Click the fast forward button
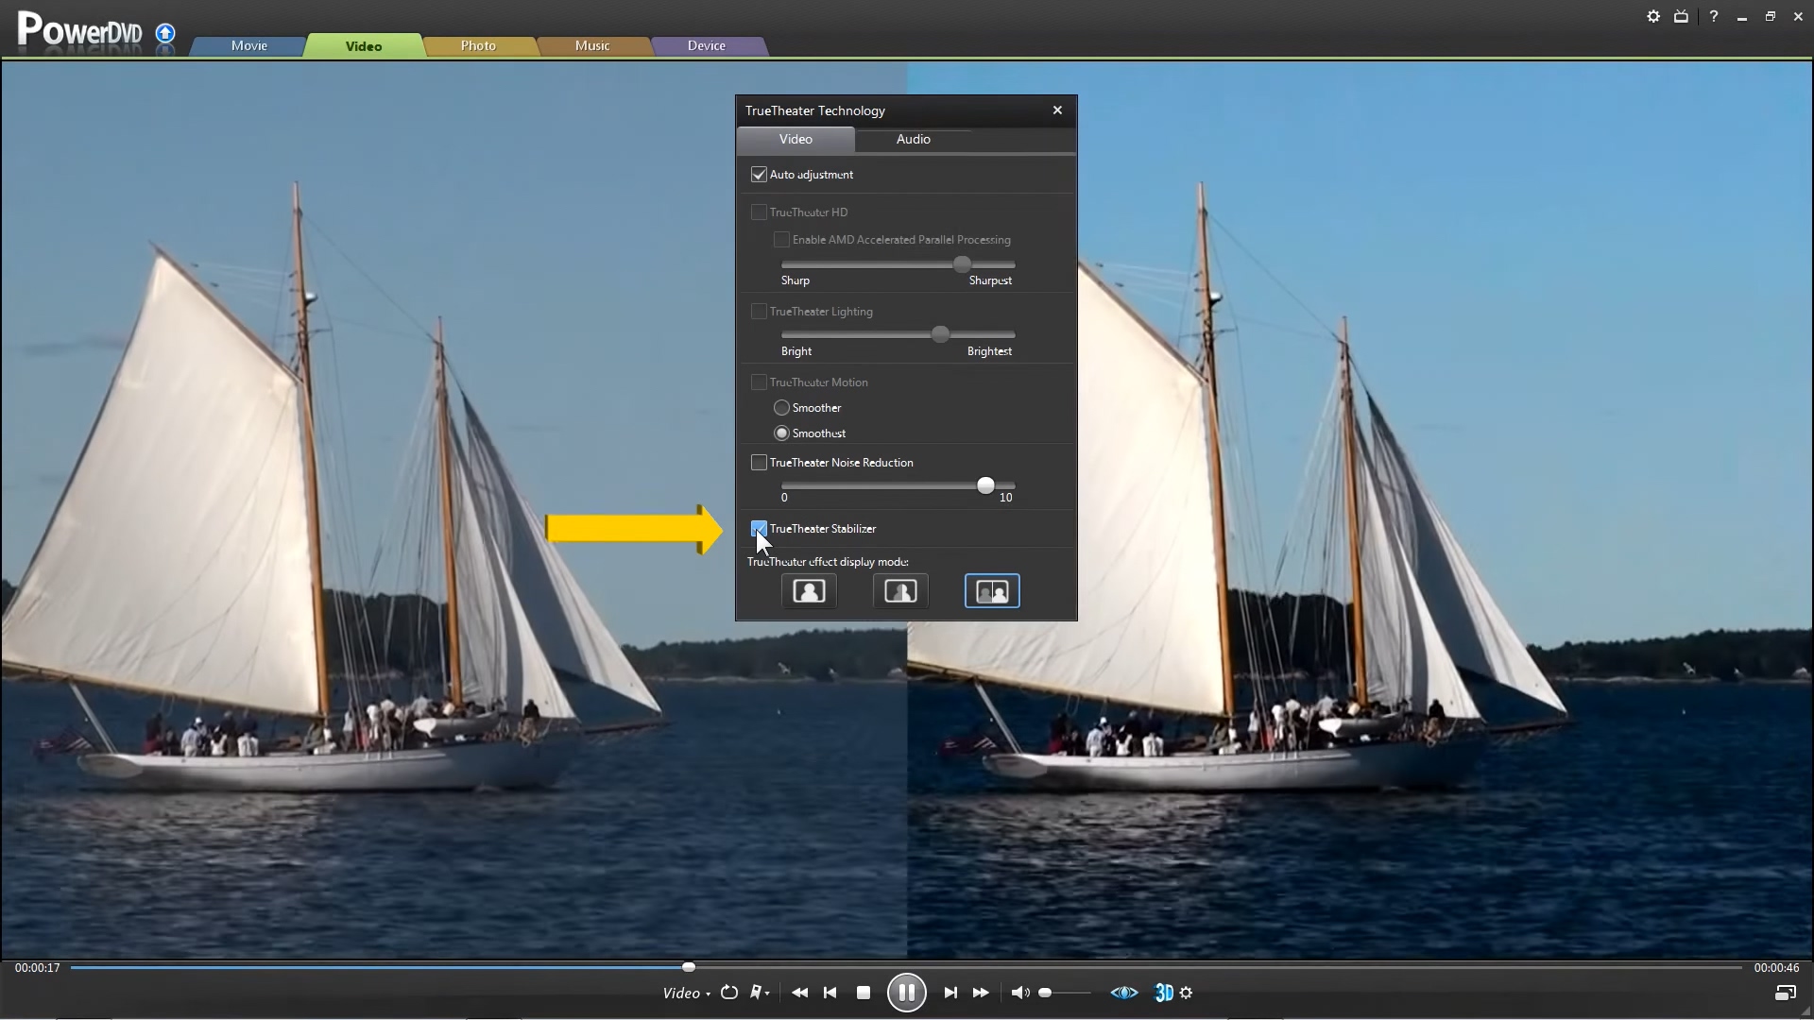Image resolution: width=1814 pixels, height=1020 pixels. [981, 993]
